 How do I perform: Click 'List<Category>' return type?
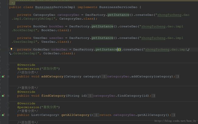tap(45, 115)
